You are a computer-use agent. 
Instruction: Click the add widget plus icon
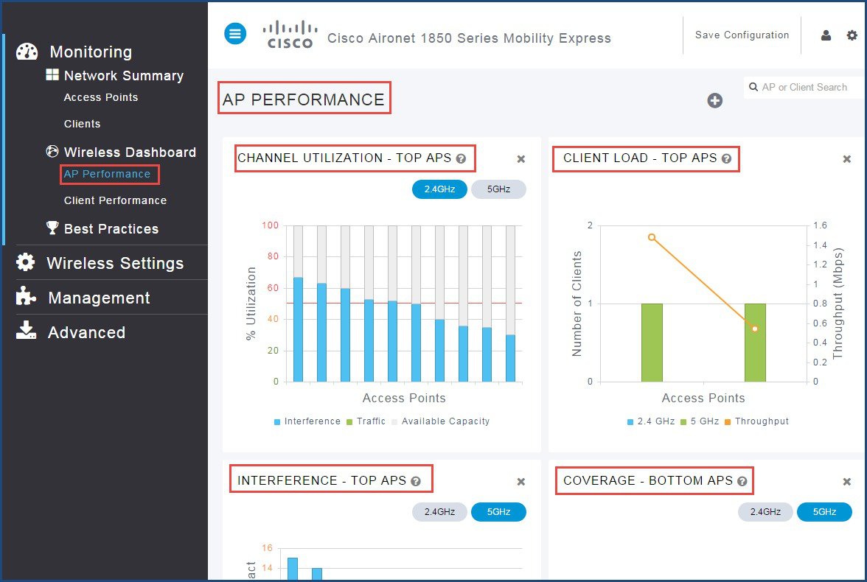[x=714, y=101]
